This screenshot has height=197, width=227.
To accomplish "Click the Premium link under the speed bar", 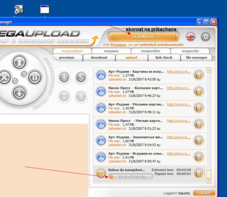I will 118,45.
